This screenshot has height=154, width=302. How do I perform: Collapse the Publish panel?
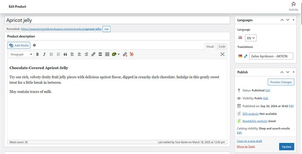click(x=294, y=72)
